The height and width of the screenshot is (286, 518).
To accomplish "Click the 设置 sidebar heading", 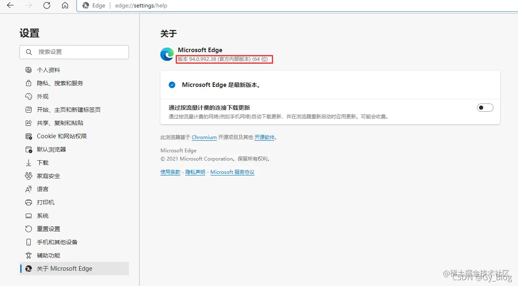I will tap(29, 34).
